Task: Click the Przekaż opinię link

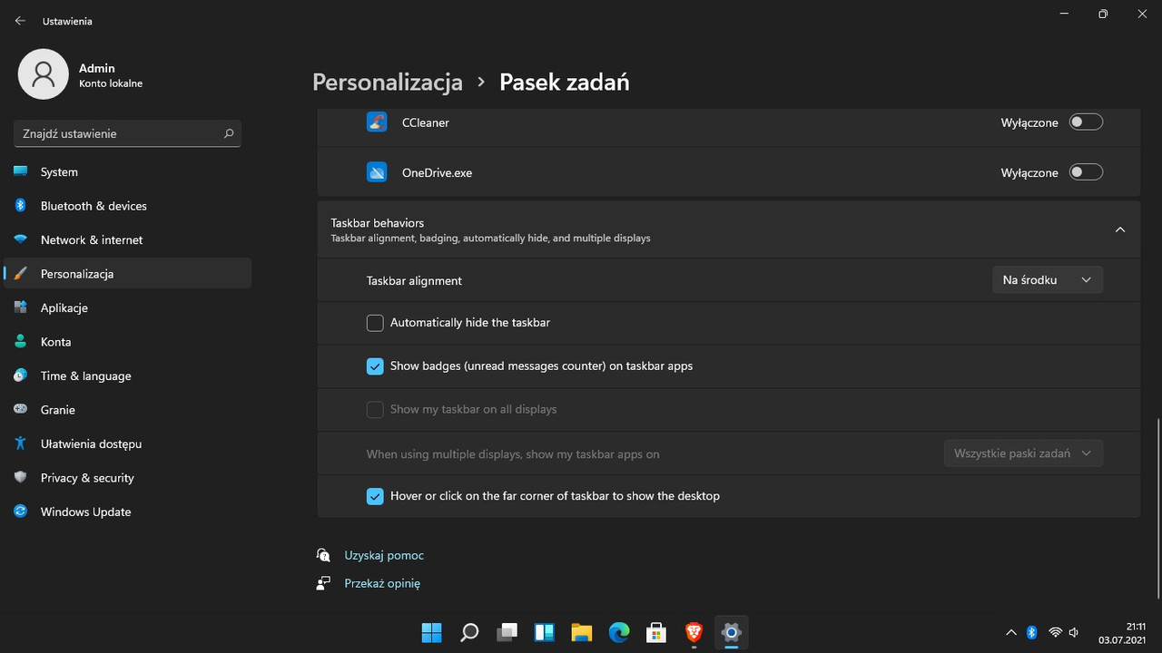Action: (382, 583)
